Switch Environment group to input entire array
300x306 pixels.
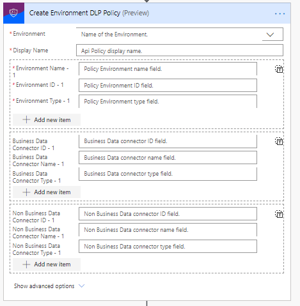pyautogui.click(x=279, y=69)
